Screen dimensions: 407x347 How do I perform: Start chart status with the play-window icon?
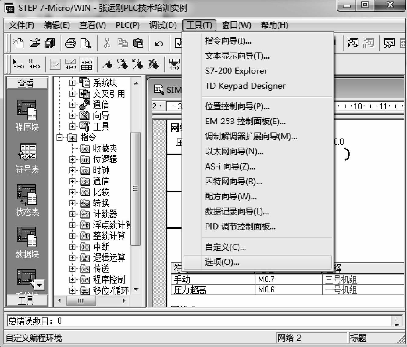click(353, 43)
